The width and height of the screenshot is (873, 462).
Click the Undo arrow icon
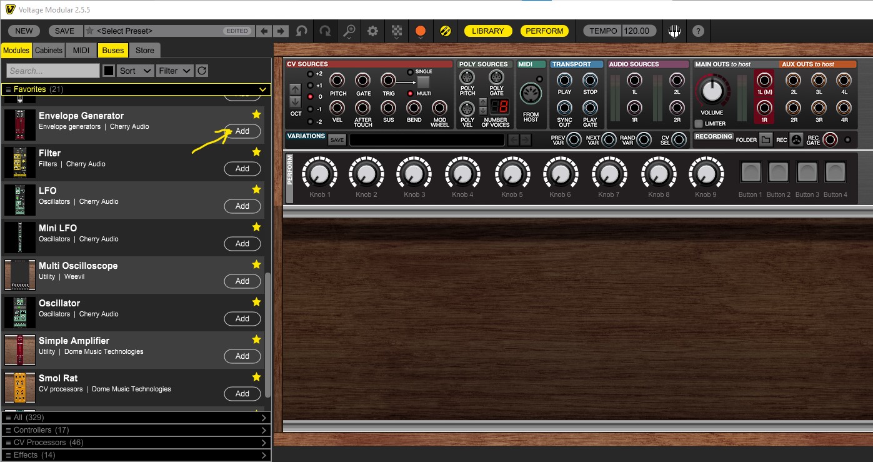pos(302,31)
